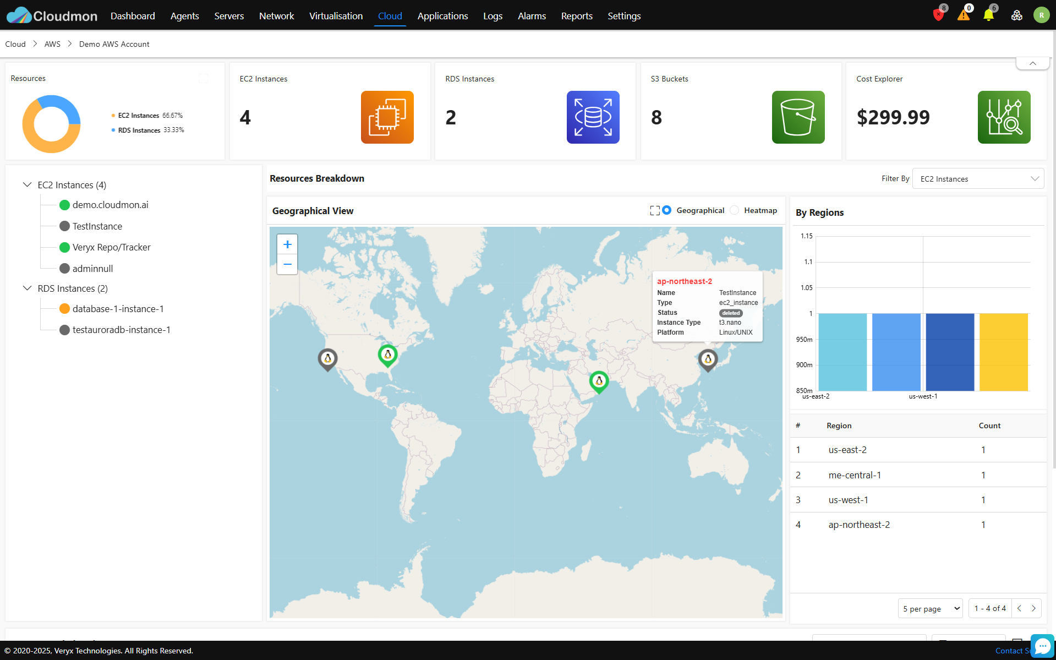
Task: Click the medium blue bar in By Regions chart
Action: pos(896,352)
